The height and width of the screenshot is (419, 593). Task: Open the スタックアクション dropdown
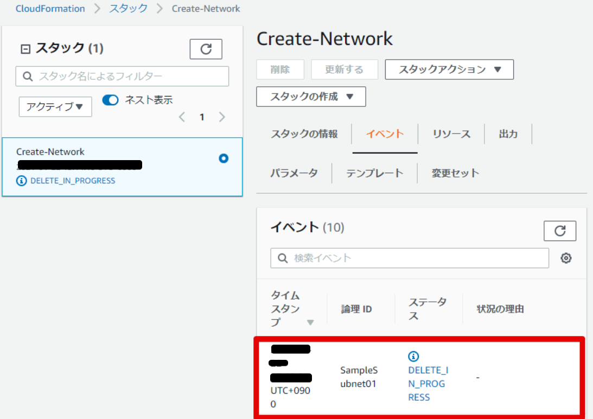pos(449,69)
